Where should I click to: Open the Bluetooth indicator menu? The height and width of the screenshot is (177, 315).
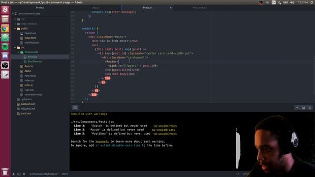280,2
